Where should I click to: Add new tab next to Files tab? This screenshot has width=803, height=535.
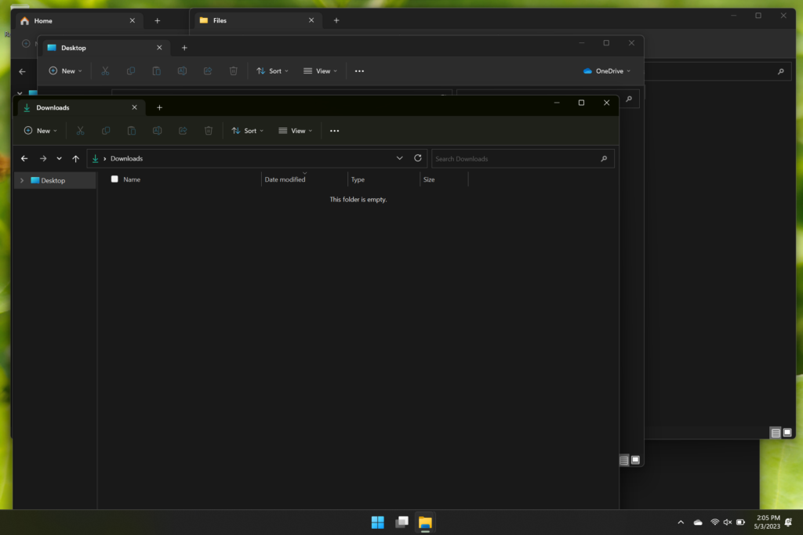[x=336, y=20]
